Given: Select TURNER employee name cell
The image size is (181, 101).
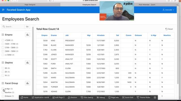Looking at the screenshot, I should (54, 87).
